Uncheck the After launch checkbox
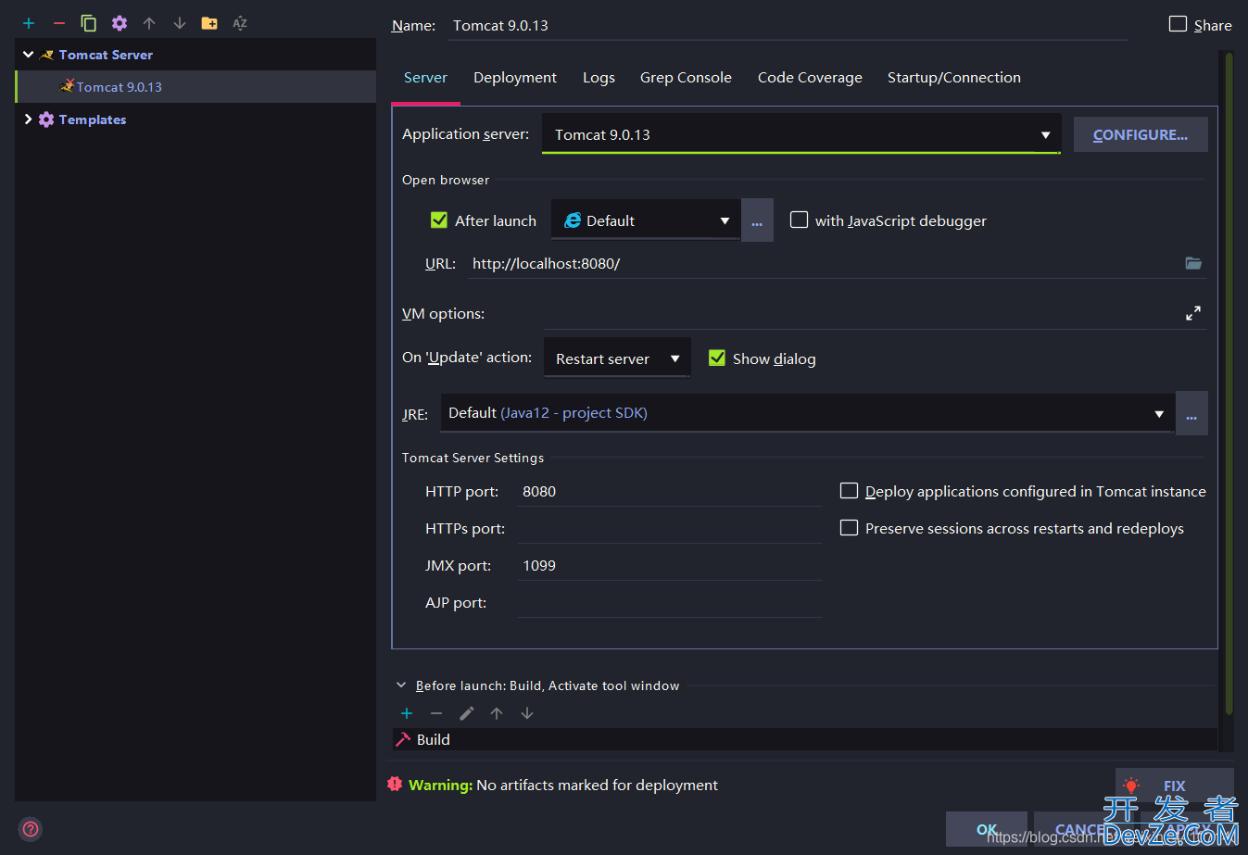 click(439, 220)
